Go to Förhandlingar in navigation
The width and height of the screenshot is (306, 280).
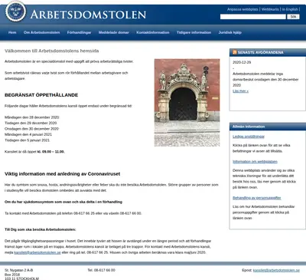[x=79, y=32]
